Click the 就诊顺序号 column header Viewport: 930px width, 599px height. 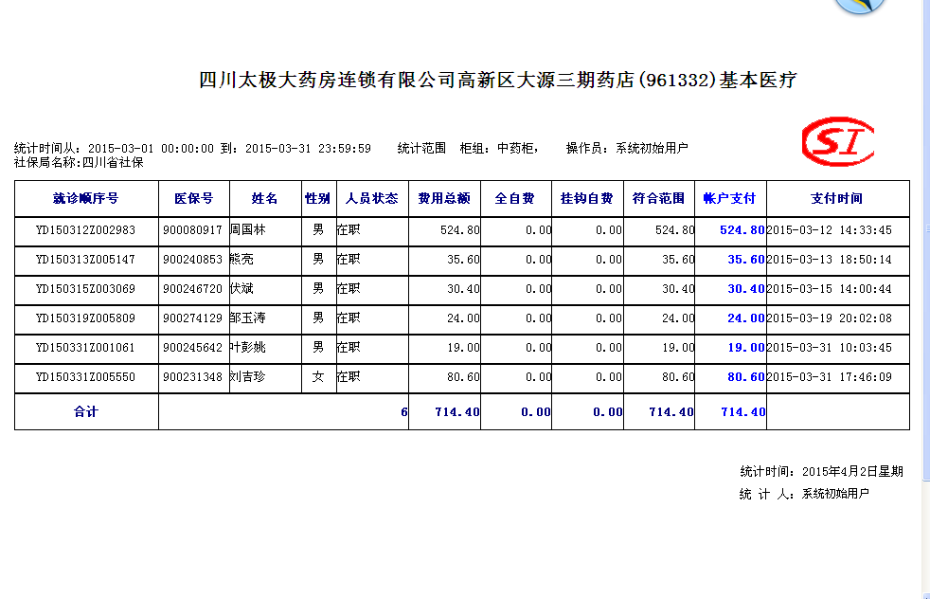coord(86,198)
